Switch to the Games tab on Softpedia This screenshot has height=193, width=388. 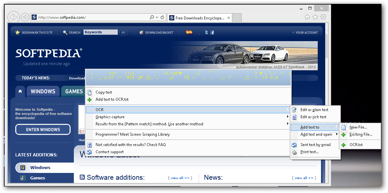click(x=73, y=91)
